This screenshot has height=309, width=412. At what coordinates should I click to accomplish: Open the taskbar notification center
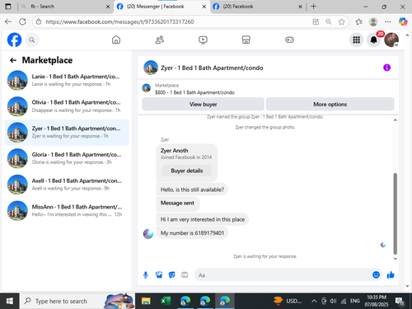coord(399,302)
